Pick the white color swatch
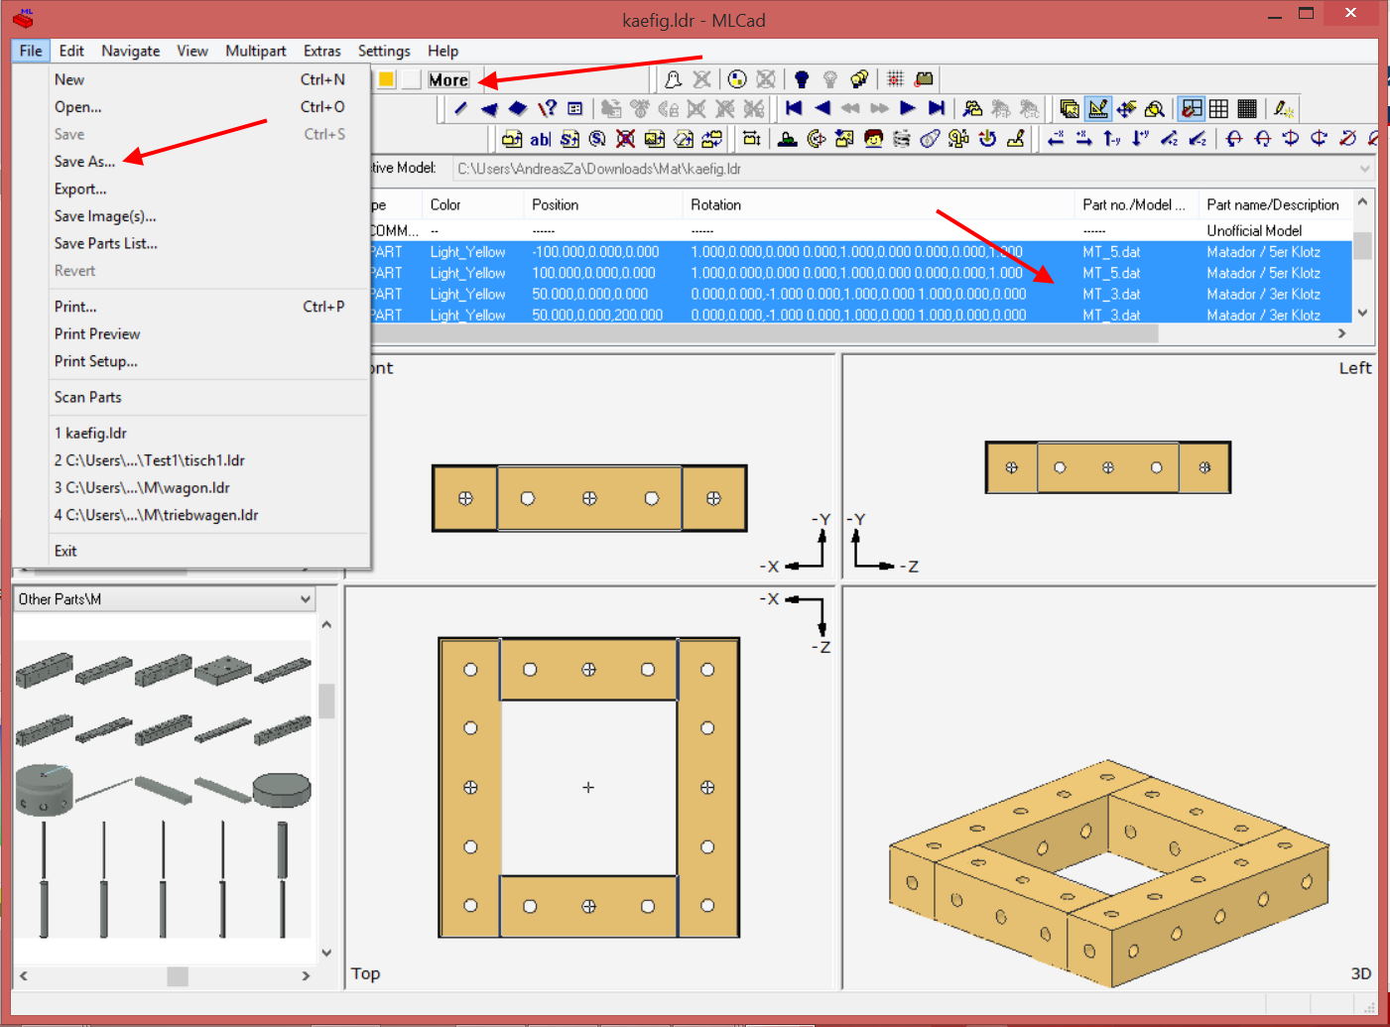1390x1027 pixels. pyautogui.click(x=411, y=79)
